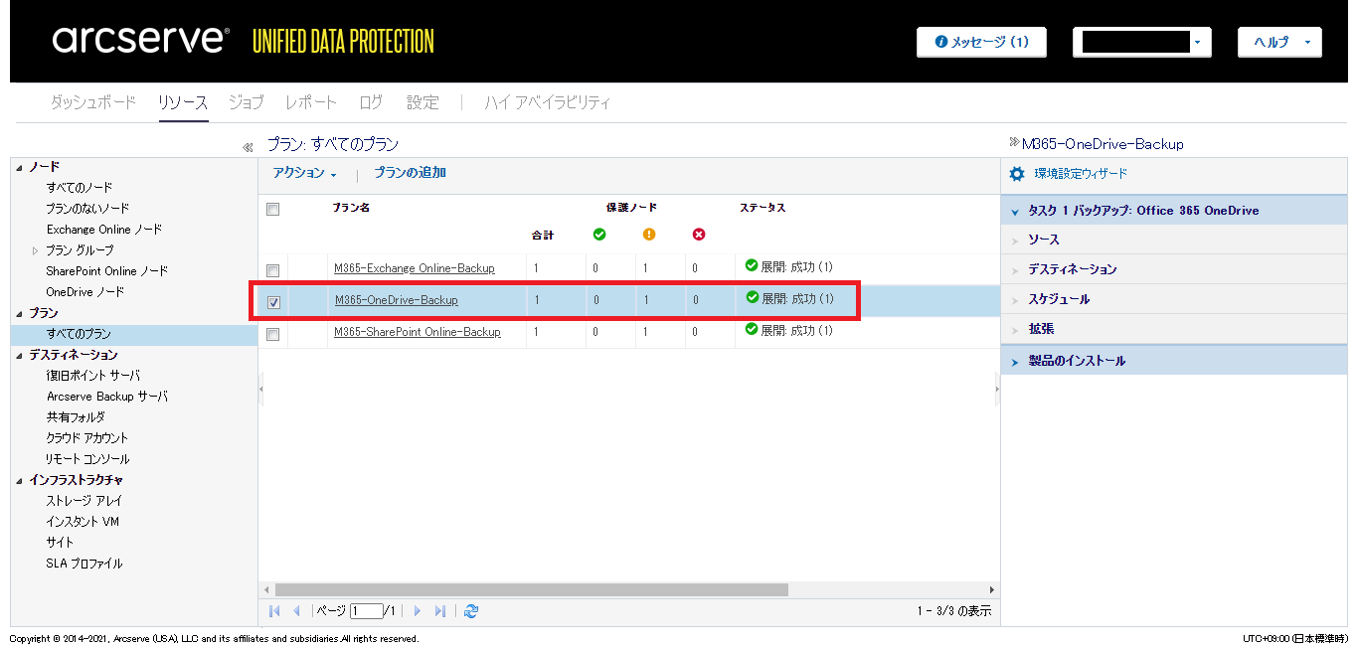The width and height of the screenshot is (1358, 648).
Task: Click the left-panel splitter arrow handle
Action: [x=261, y=390]
